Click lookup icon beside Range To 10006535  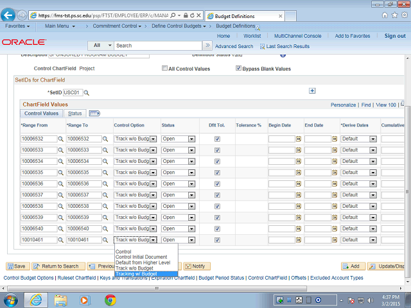point(107,173)
